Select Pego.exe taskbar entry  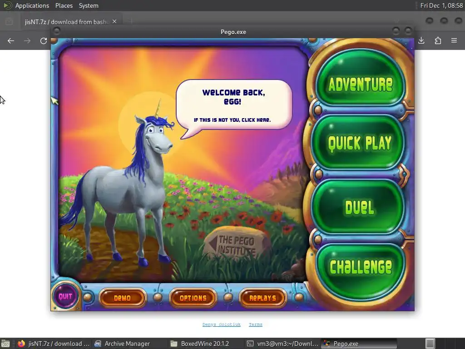tap(359, 344)
